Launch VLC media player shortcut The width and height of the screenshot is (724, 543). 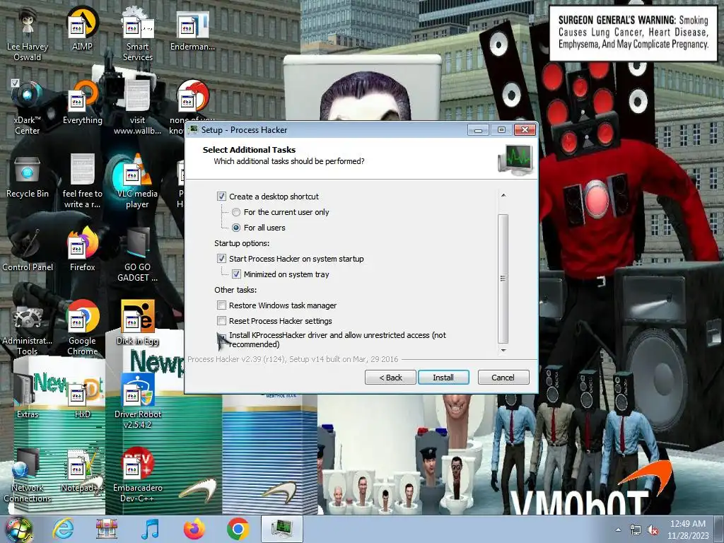(x=138, y=181)
